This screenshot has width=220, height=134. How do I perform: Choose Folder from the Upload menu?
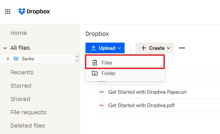click(125, 73)
